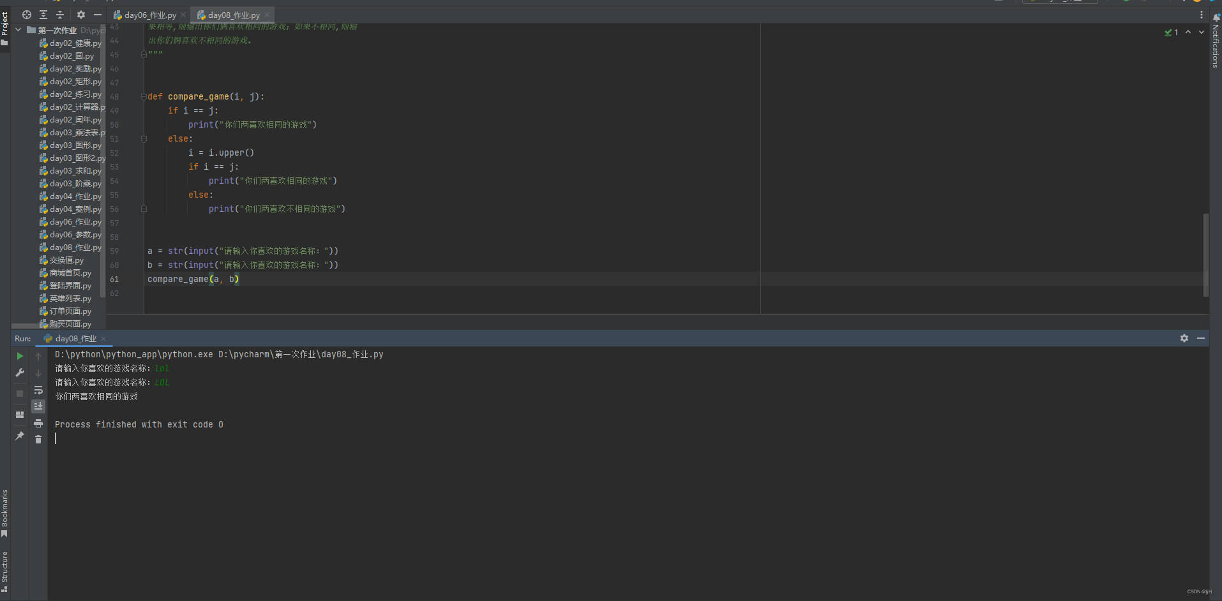Viewport: 1222px width, 601px height.
Task: Click the Expand All icon in Project panel
Action: [43, 15]
